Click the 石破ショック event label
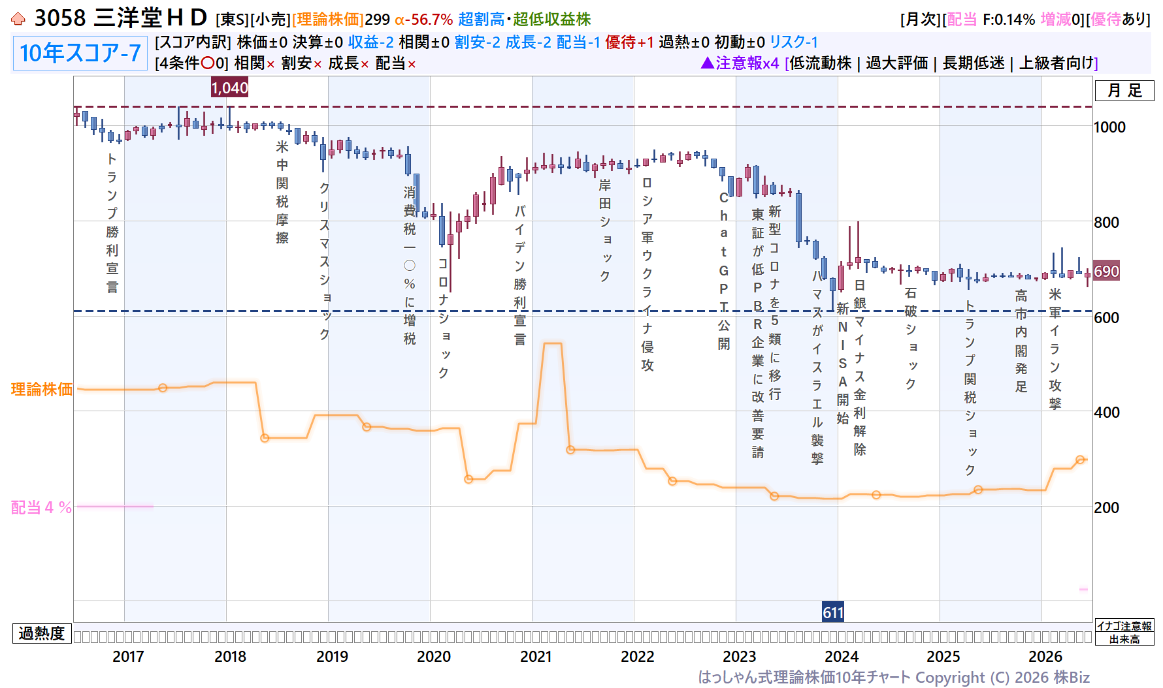The image size is (1163, 688). 911,338
